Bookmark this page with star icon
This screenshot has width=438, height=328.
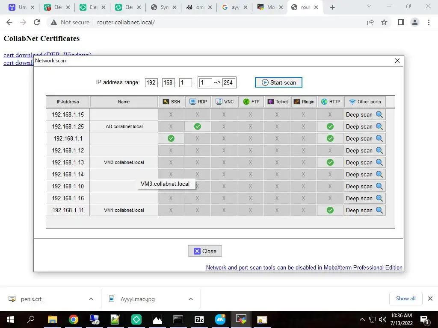(x=384, y=22)
